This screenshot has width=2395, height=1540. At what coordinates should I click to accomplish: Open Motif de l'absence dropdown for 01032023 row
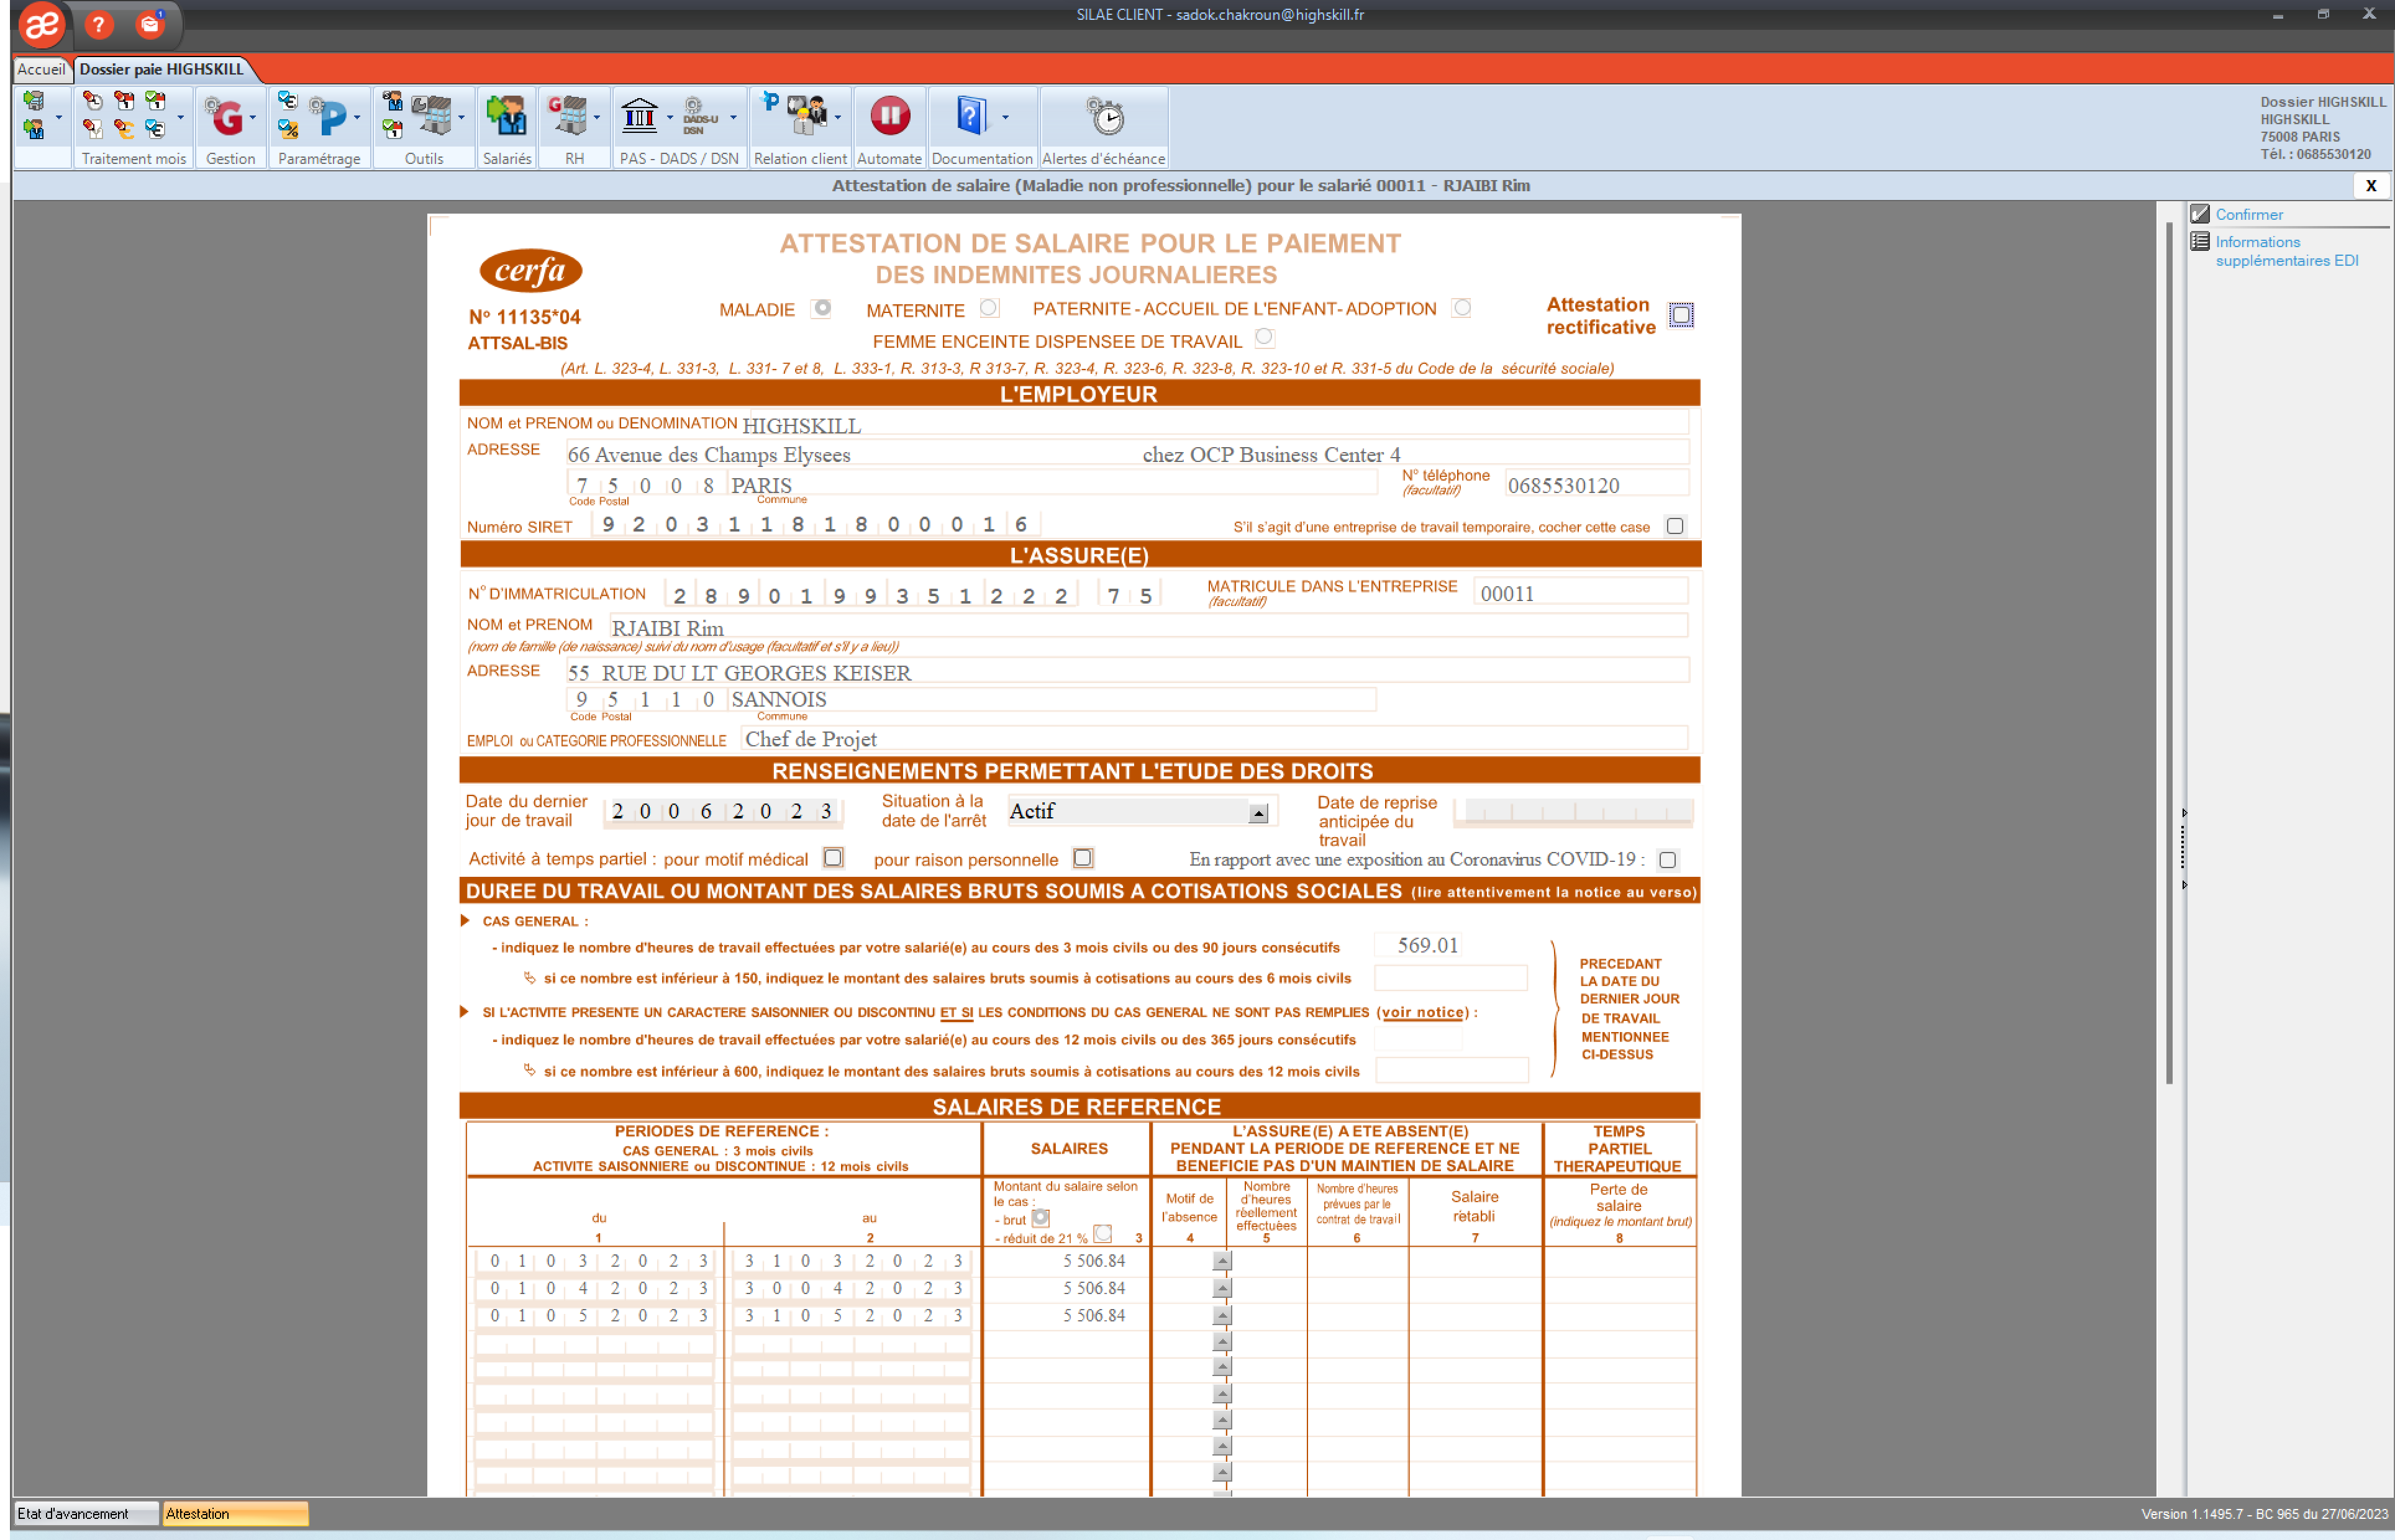(1222, 1262)
